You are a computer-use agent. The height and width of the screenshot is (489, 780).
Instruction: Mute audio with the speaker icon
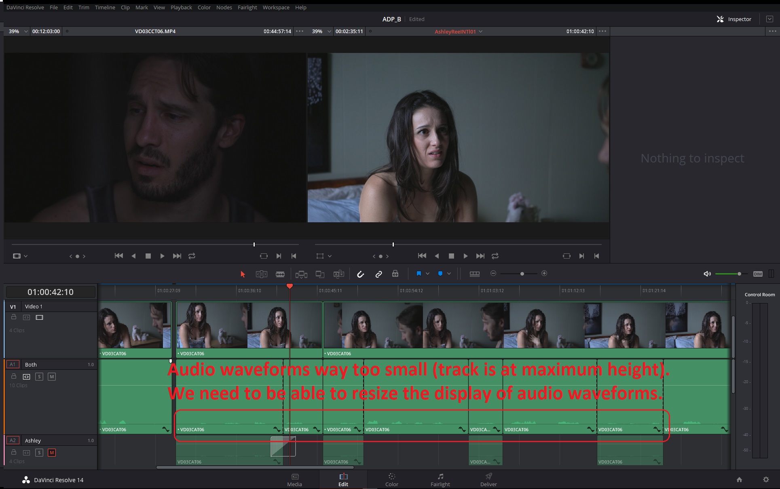coord(707,274)
